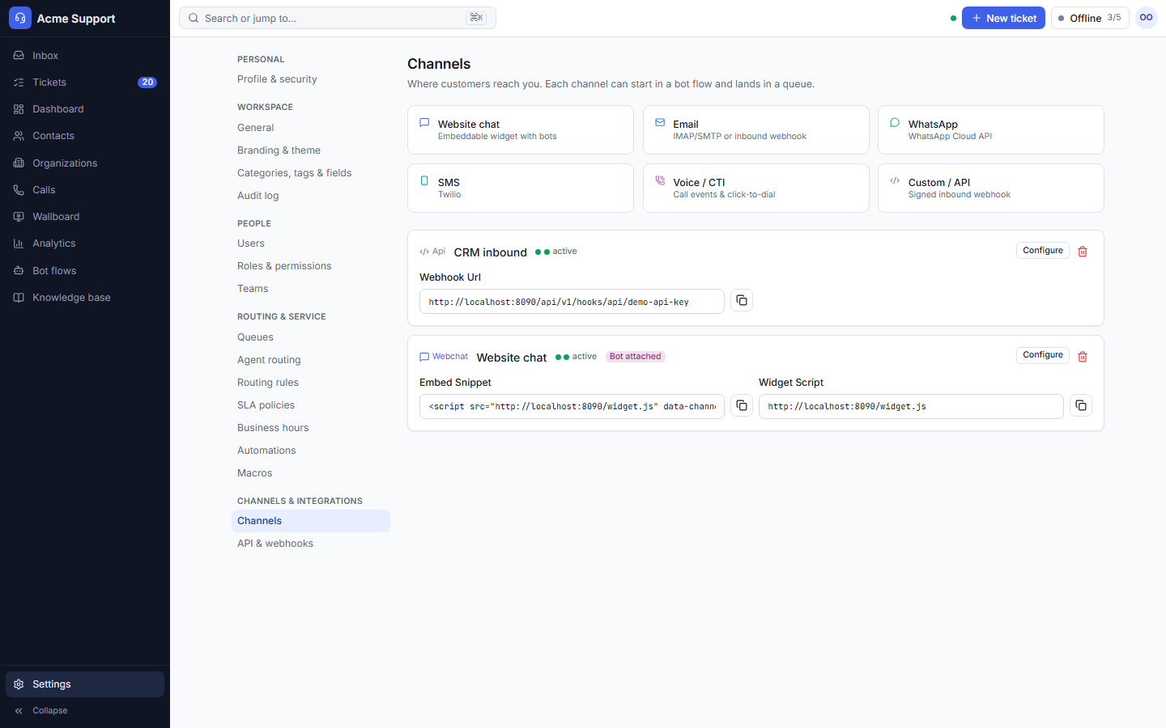Add a Voice / CTI channel card

[755, 188]
